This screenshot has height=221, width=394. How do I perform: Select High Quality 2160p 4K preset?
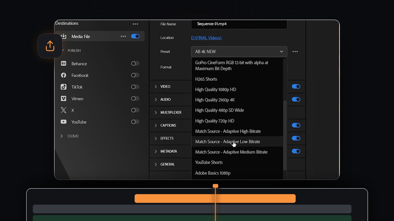238,100
